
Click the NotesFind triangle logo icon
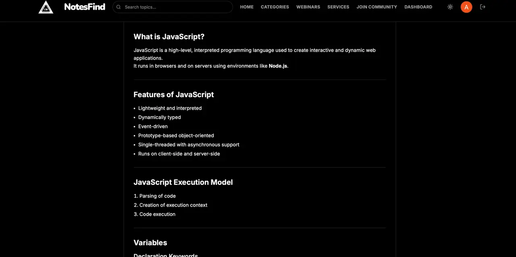pos(46,7)
